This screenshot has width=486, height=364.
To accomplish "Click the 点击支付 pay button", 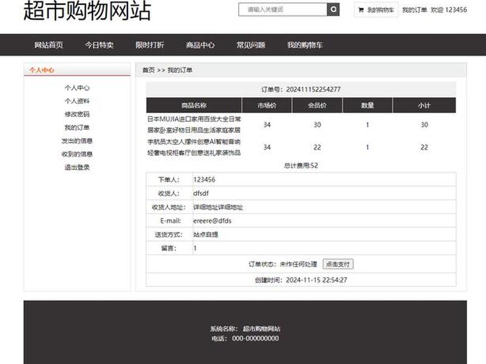I will point(338,264).
